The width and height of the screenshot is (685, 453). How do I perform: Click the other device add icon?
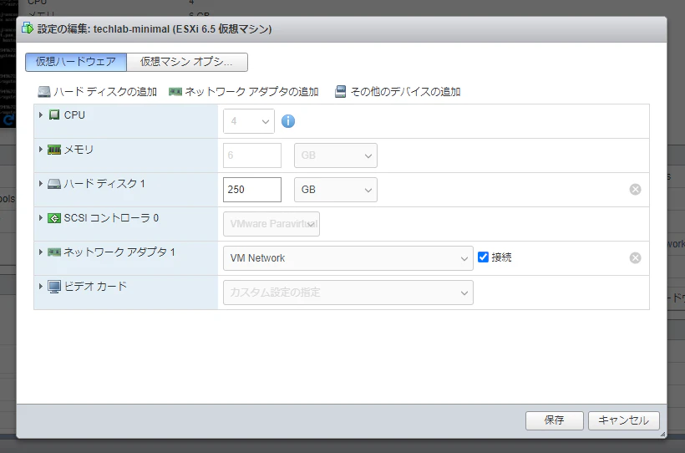340,92
